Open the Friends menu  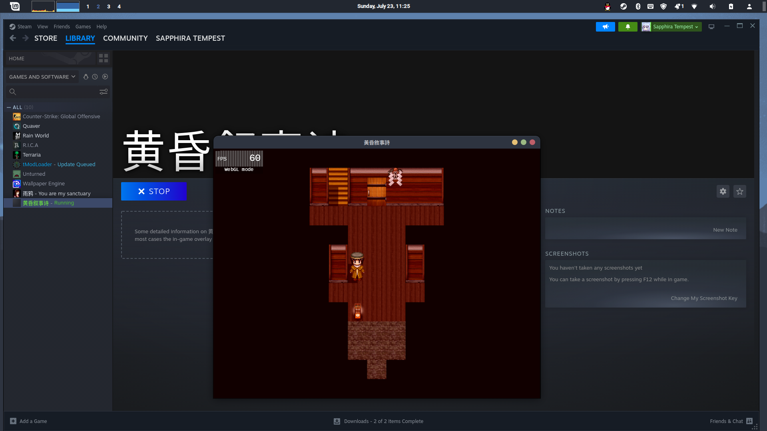[x=62, y=27]
